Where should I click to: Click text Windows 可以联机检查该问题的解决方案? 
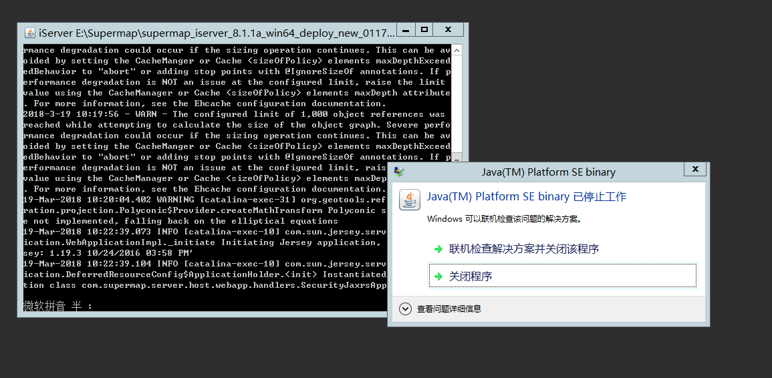point(505,219)
